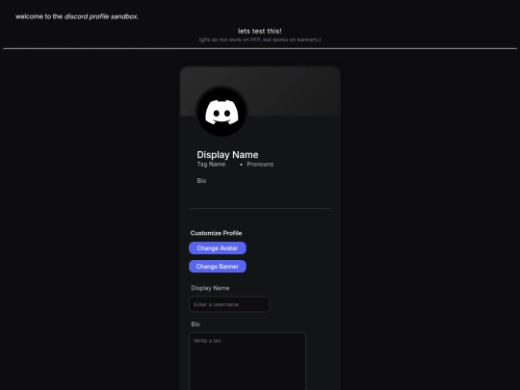
Task: Click into the Write a bio textarea
Action: (x=247, y=361)
